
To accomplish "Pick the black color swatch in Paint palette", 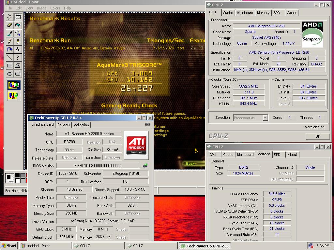I will point(18,175).
